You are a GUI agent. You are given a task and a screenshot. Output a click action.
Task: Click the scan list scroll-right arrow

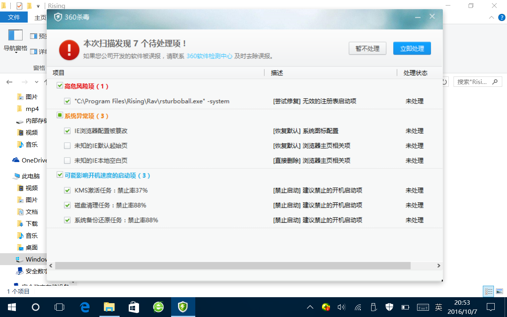(438, 265)
